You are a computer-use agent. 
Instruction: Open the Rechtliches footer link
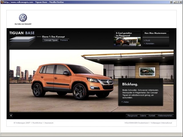(37, 123)
